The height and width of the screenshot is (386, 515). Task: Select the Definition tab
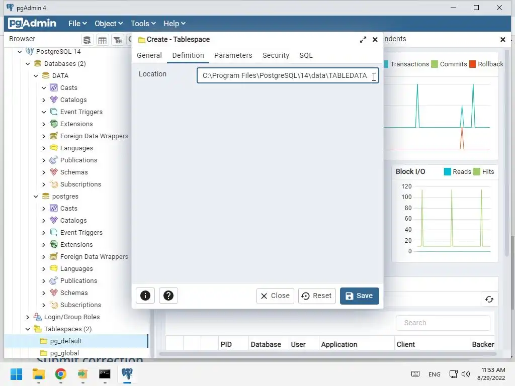[188, 55]
